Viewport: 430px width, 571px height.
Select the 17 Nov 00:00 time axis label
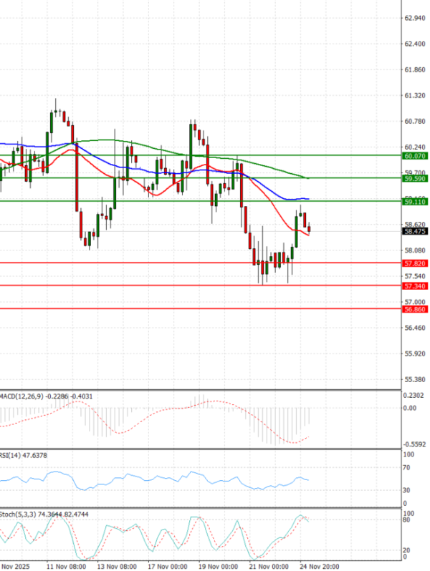click(171, 565)
